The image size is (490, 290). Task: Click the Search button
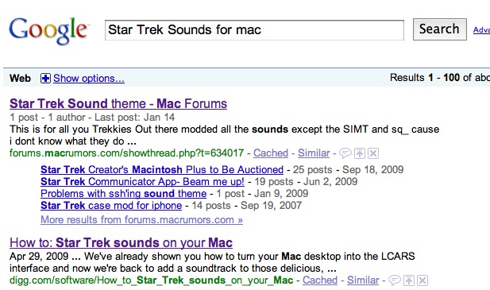(x=440, y=29)
